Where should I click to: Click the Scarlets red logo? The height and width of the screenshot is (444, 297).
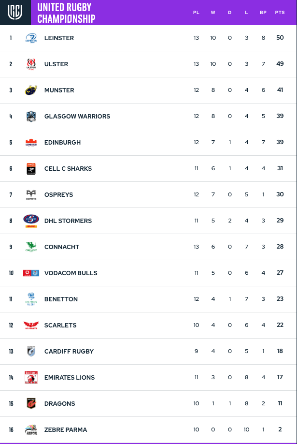click(31, 326)
